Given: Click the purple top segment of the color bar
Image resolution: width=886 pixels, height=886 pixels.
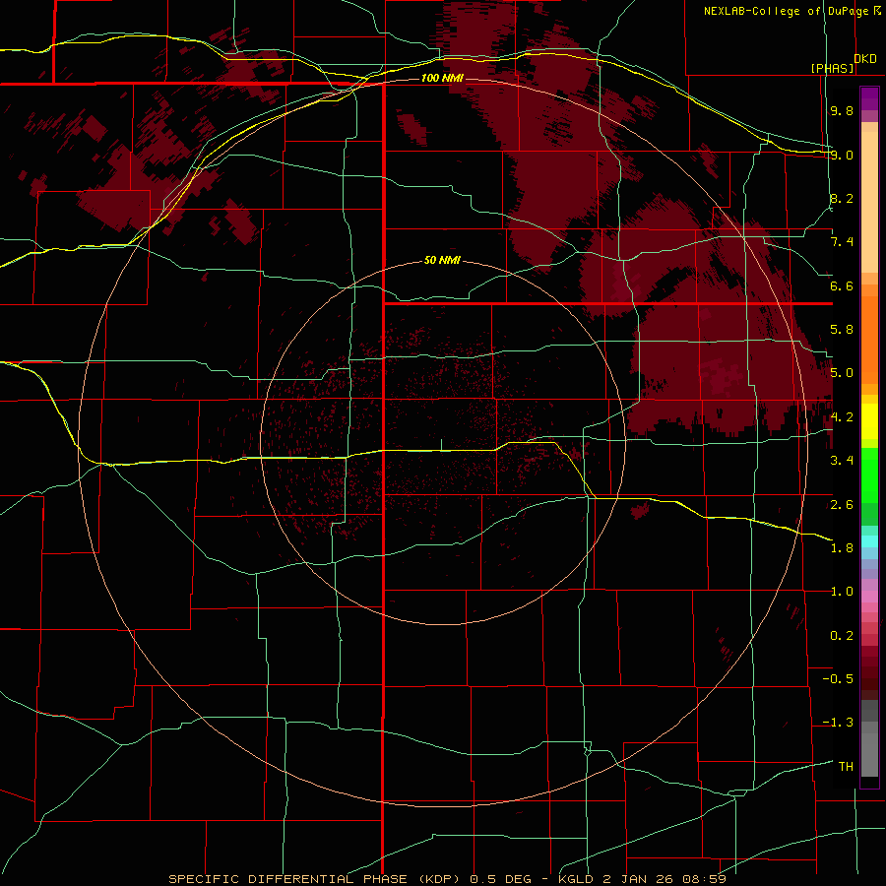Looking at the screenshot, I should [x=869, y=98].
